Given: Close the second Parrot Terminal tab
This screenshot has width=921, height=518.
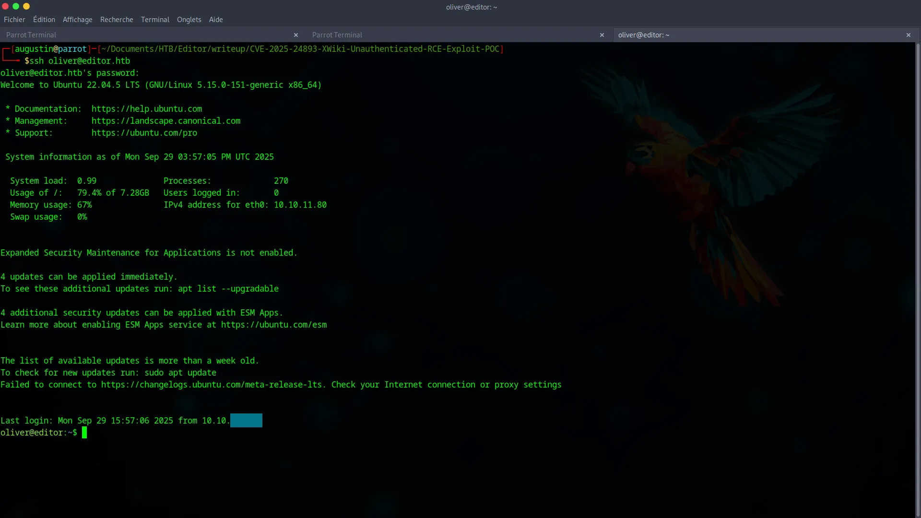Looking at the screenshot, I should pyautogui.click(x=602, y=35).
